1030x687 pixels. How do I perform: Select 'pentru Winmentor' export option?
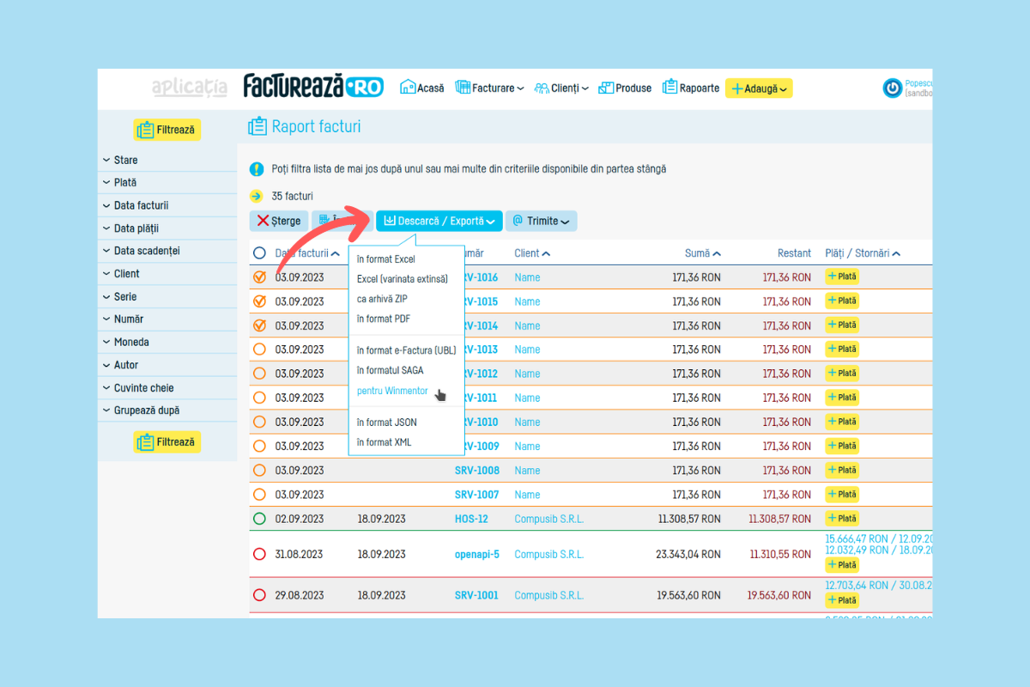tap(392, 392)
